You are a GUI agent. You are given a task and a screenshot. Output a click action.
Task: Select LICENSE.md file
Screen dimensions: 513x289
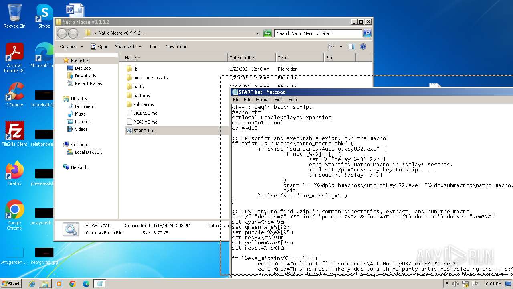145,113
